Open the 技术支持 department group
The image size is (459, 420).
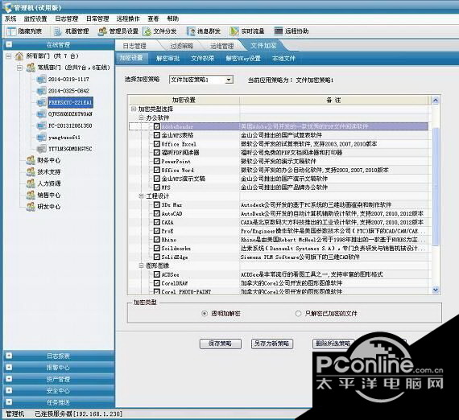(49, 172)
